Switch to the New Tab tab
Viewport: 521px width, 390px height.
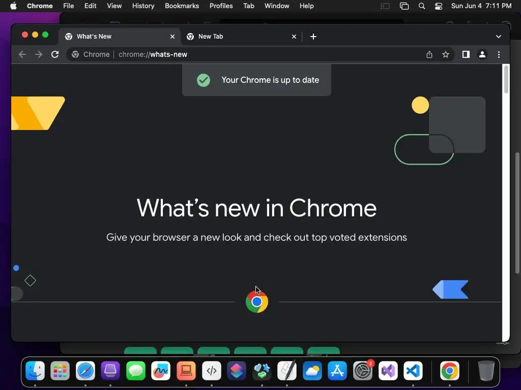242,37
